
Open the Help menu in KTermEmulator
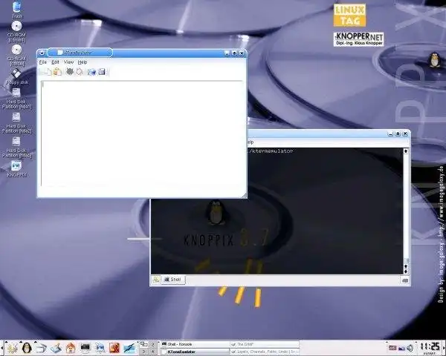click(83, 62)
